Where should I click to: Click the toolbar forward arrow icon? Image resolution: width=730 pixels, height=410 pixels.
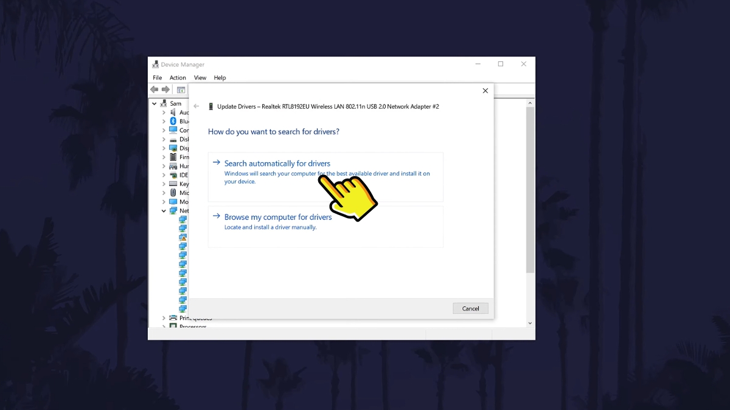(x=165, y=89)
